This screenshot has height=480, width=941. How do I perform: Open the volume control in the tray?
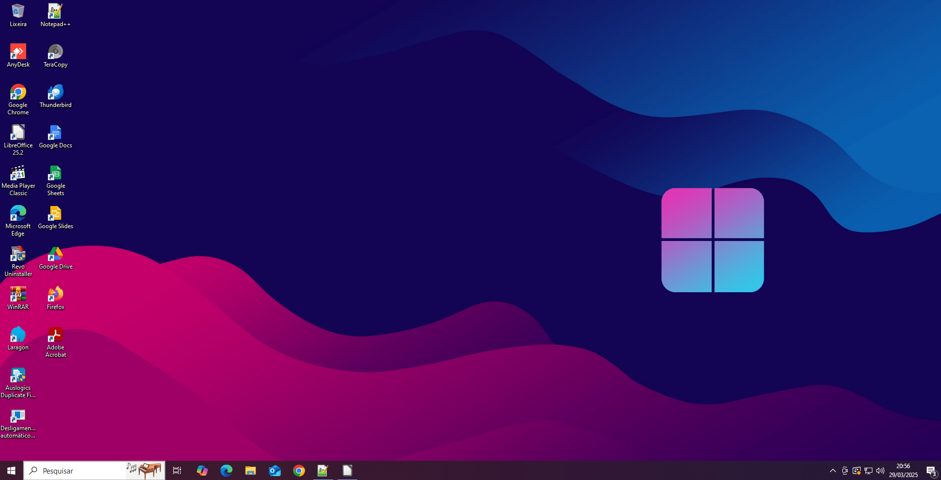[881, 470]
